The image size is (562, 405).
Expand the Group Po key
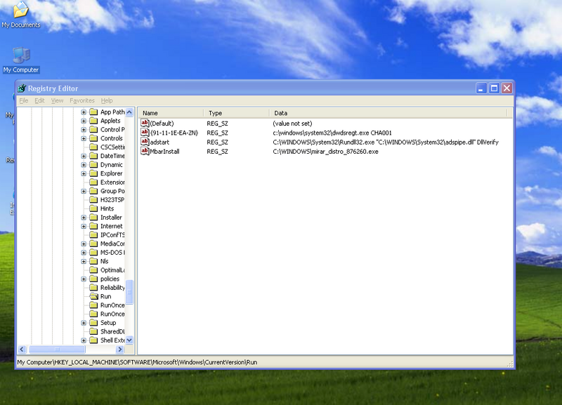[x=84, y=191]
